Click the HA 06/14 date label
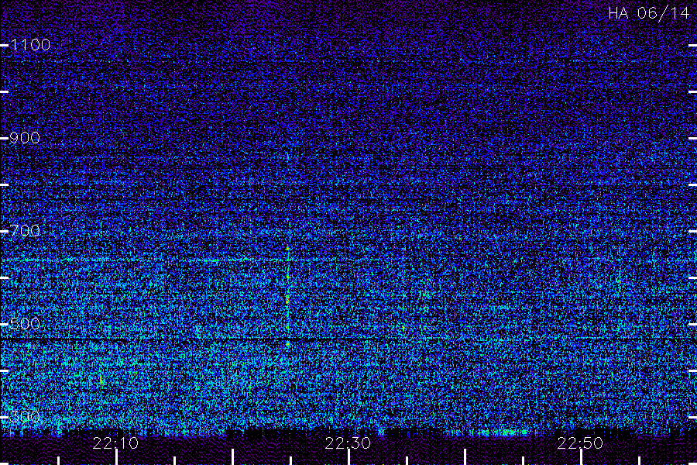Viewport: 697px width, 465px height. [648, 13]
